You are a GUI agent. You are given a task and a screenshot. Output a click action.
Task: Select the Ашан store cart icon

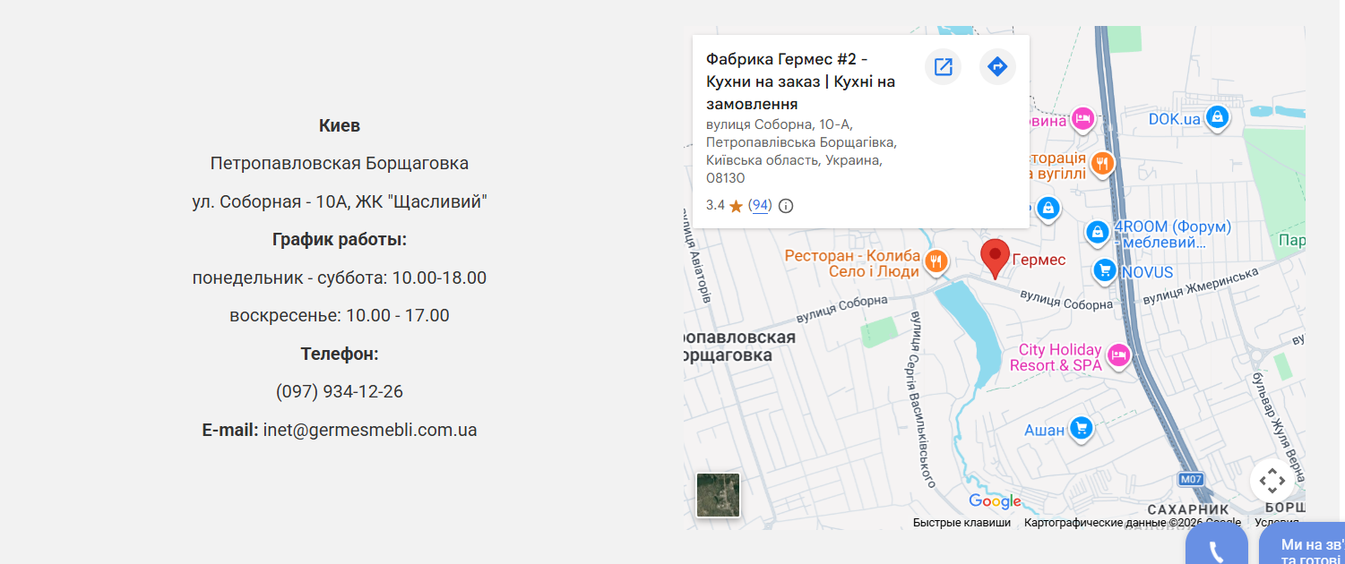coord(1082,429)
